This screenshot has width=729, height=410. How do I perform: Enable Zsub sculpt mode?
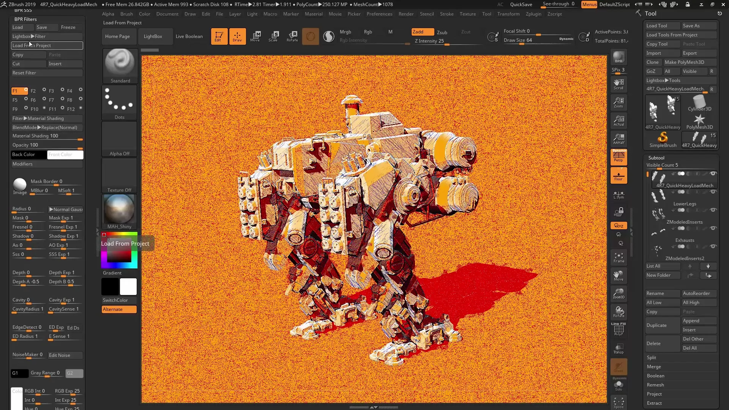442,32
